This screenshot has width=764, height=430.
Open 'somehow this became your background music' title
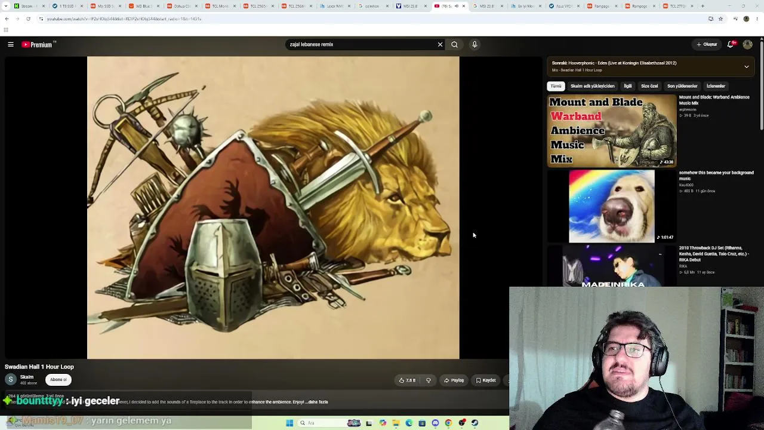(x=716, y=176)
